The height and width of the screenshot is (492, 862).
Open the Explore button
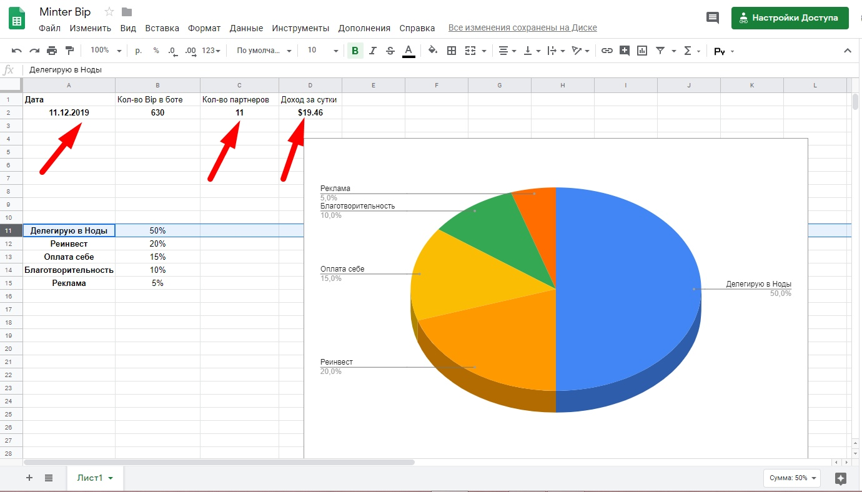coord(841,478)
